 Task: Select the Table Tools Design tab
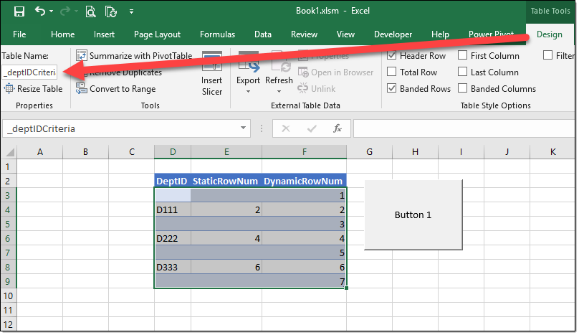click(x=550, y=34)
